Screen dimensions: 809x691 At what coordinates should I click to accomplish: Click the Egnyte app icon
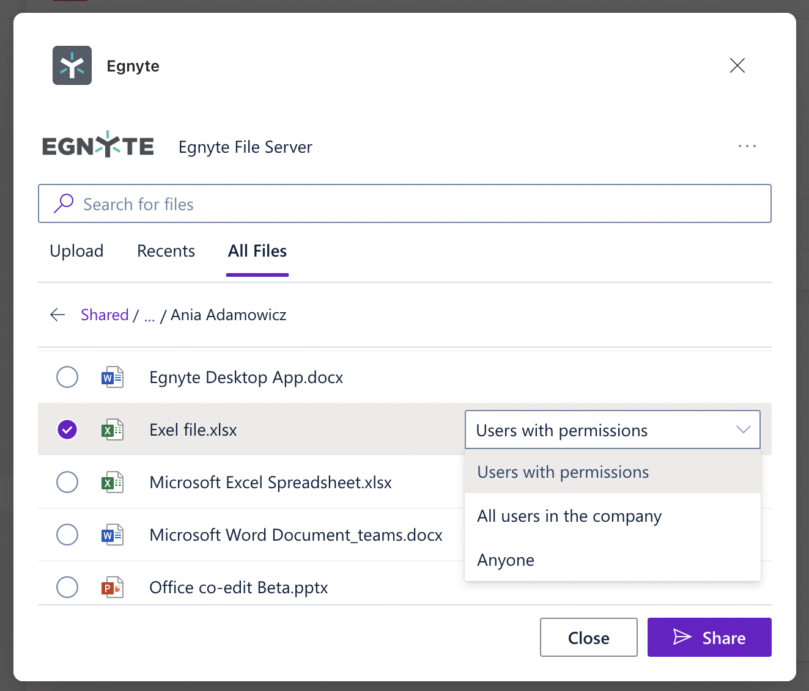(x=72, y=65)
